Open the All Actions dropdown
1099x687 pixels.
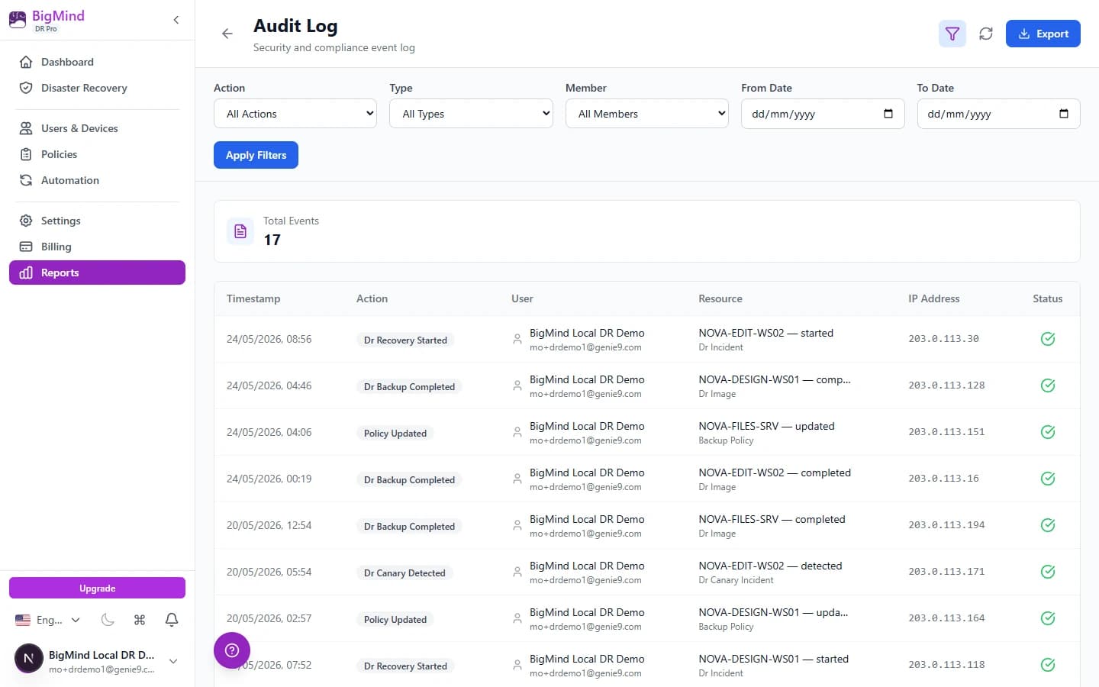click(295, 114)
